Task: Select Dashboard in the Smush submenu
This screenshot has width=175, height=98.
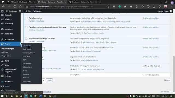Action: tap(27, 45)
